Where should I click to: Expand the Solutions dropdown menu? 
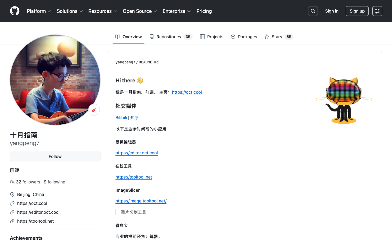click(x=70, y=11)
